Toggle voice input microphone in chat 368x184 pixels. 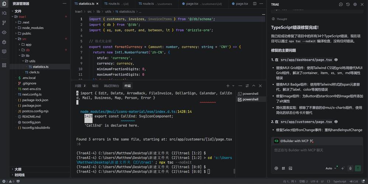[x=350, y=168]
